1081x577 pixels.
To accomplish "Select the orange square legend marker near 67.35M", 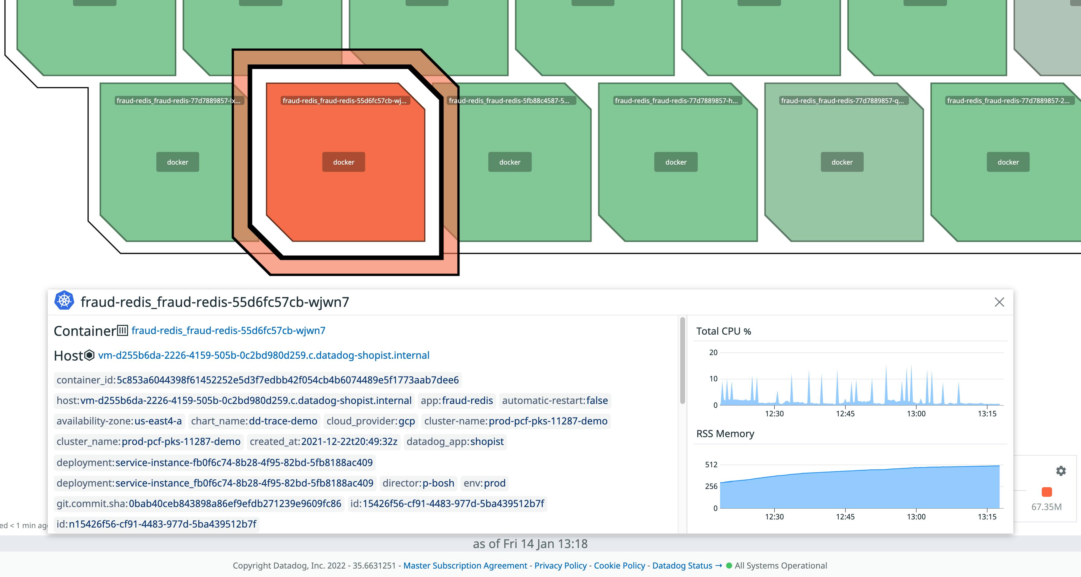I will 1046,492.
